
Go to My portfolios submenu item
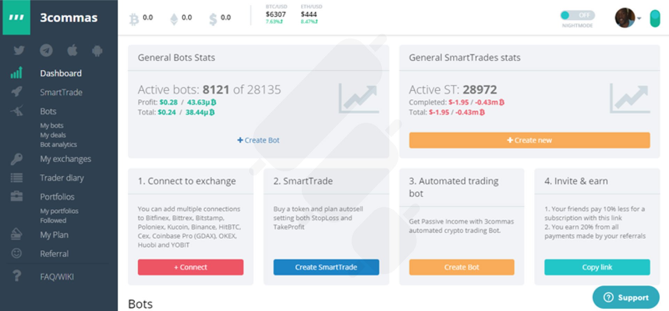pos(59,211)
